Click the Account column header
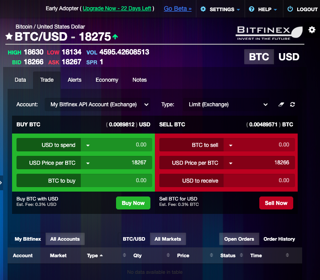320x280 pixels. coord(23,255)
